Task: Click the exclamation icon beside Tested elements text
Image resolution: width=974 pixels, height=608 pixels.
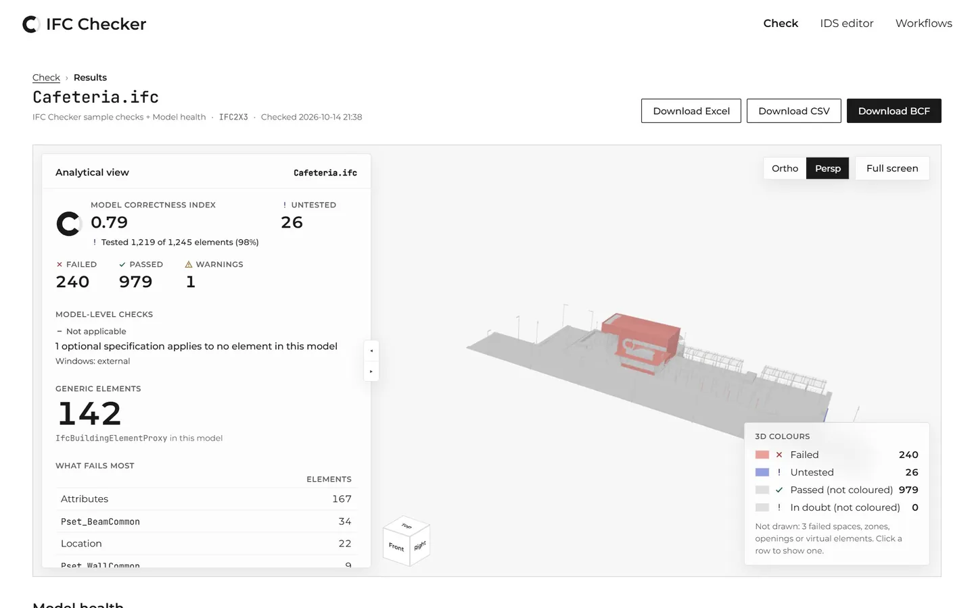Action: (x=95, y=242)
